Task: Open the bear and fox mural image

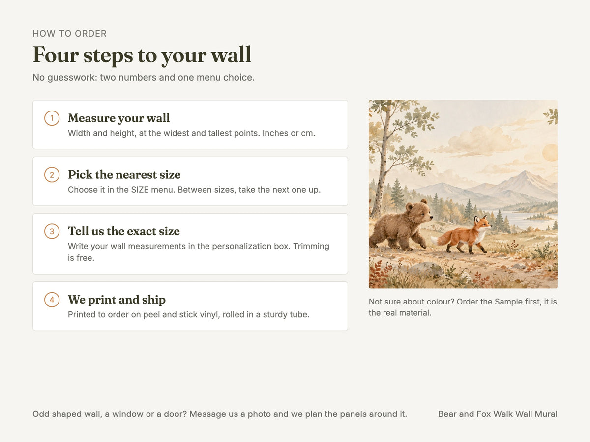Action: (463, 194)
